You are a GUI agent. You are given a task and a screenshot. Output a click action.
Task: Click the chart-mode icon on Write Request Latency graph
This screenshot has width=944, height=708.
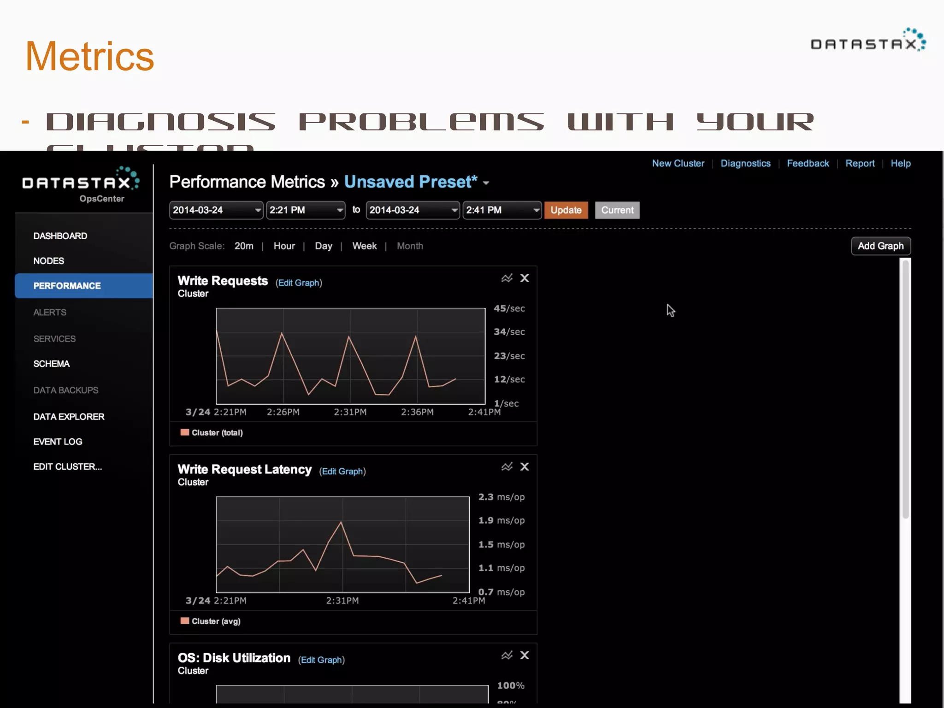pos(507,466)
